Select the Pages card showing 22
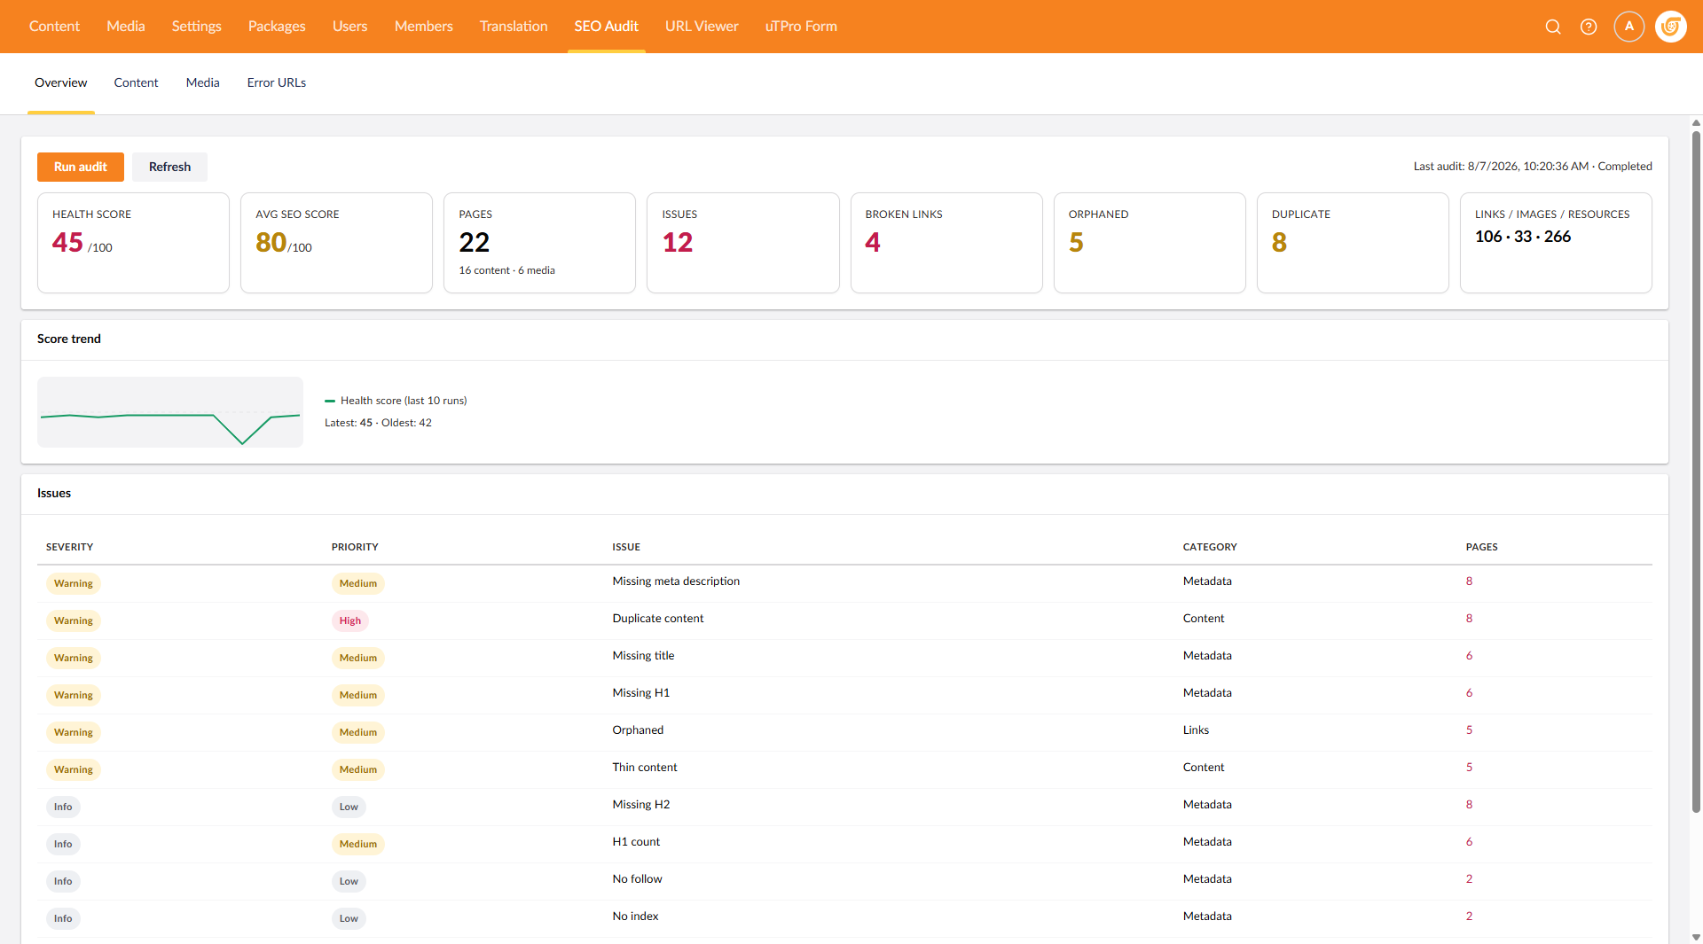 539,243
